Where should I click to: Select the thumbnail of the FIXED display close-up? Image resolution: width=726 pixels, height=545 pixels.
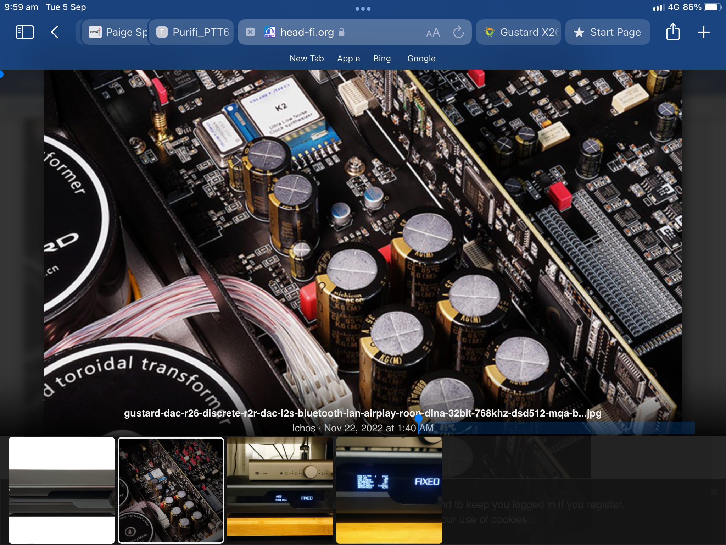[x=389, y=490]
